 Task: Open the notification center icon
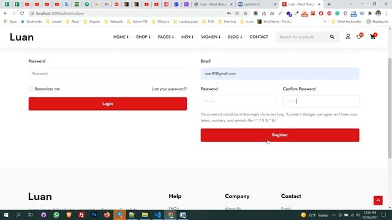(384, 215)
